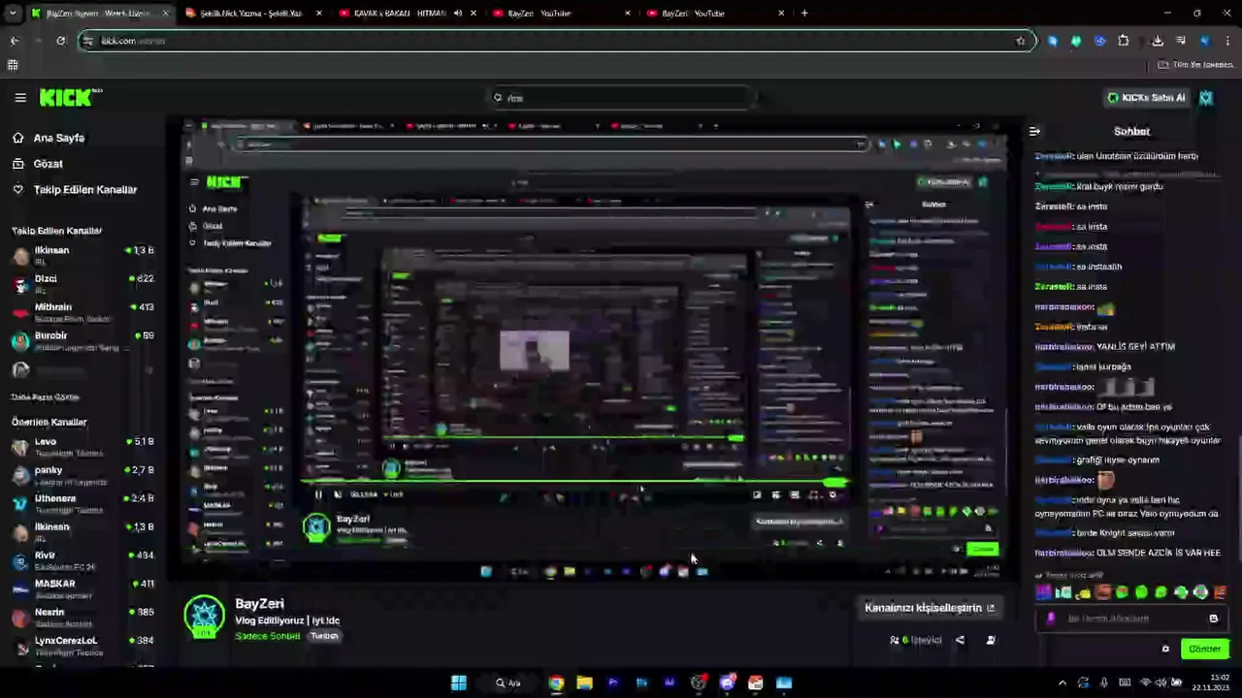This screenshot has width=1242, height=698.
Task: Go back in browser
Action: coord(14,41)
